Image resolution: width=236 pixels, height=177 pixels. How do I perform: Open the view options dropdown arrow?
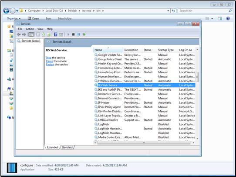[x=212, y=19]
